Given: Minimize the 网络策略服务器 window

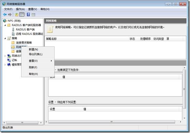Looking at the screenshot, I should coord(168,4).
